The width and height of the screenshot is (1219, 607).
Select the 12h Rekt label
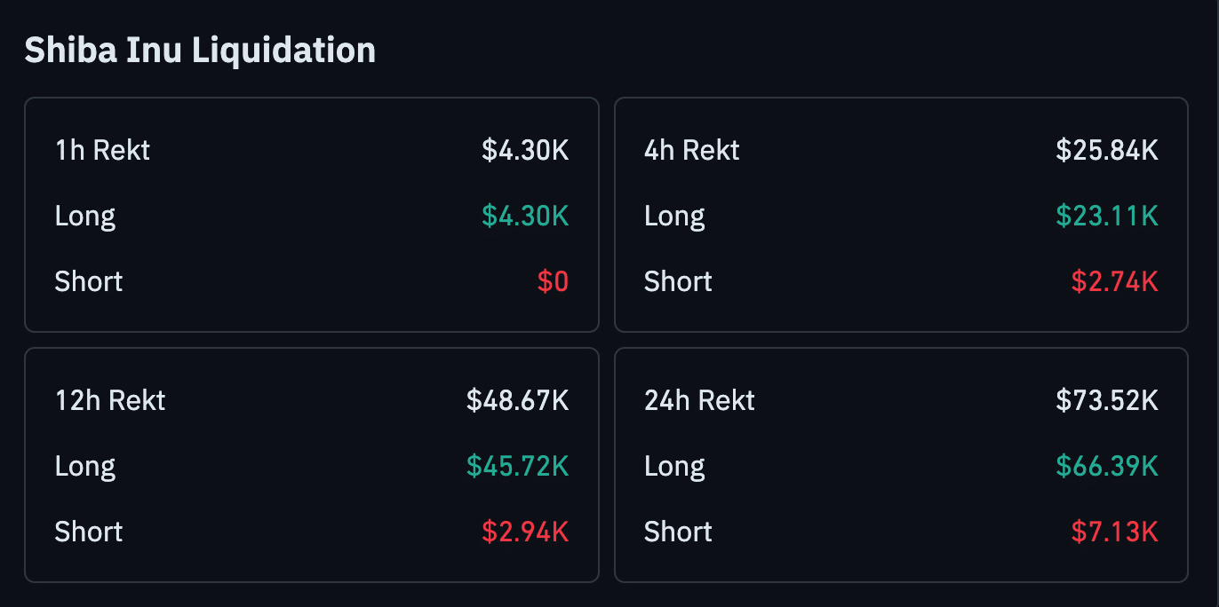(x=110, y=400)
